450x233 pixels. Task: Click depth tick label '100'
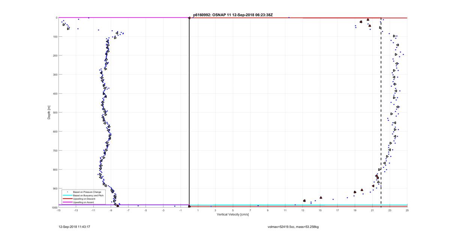pyautogui.click(x=55, y=37)
